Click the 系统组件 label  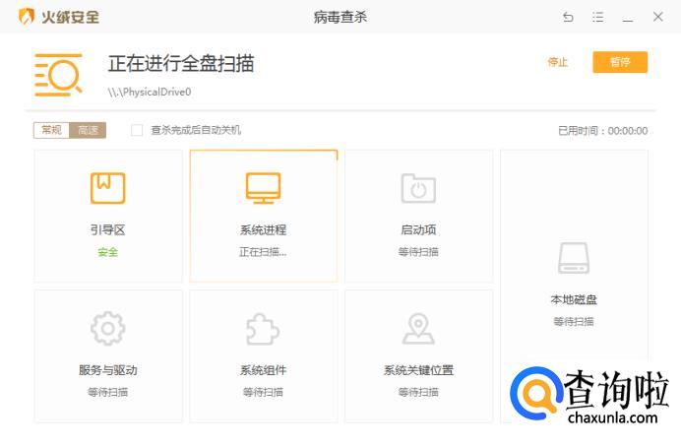263,370
